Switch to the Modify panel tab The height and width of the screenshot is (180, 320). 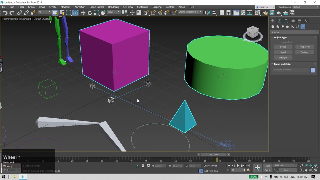(x=279, y=21)
